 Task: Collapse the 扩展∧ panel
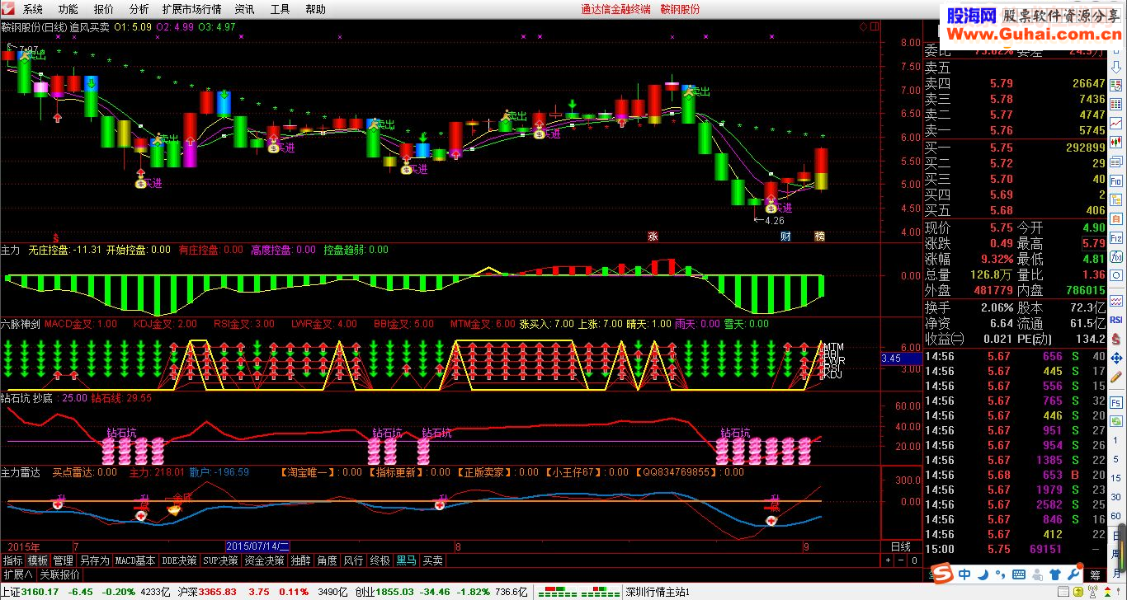pos(17,574)
